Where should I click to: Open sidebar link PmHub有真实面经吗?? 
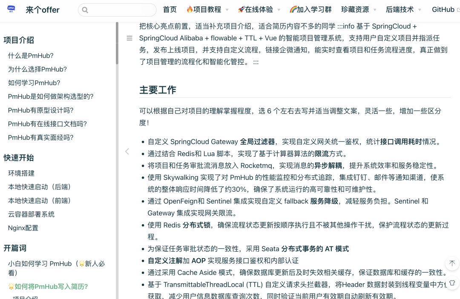coord(41,138)
